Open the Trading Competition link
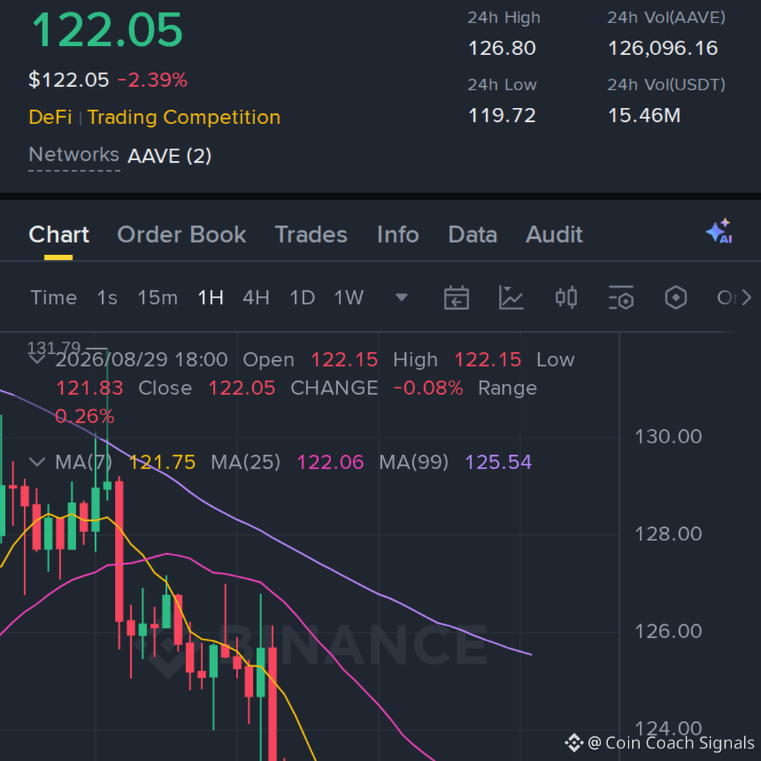The height and width of the screenshot is (761, 761). (184, 118)
